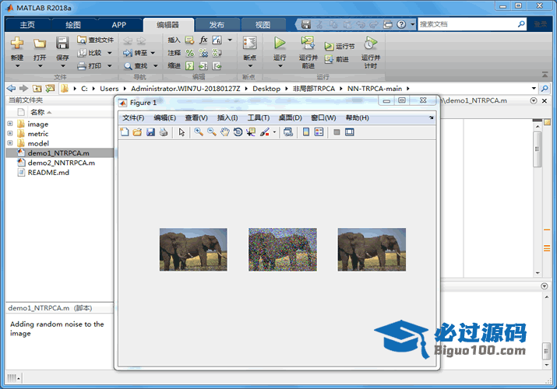The width and height of the screenshot is (557, 389).
Task: Toggle the Insert Legend button
Action: tap(318, 132)
